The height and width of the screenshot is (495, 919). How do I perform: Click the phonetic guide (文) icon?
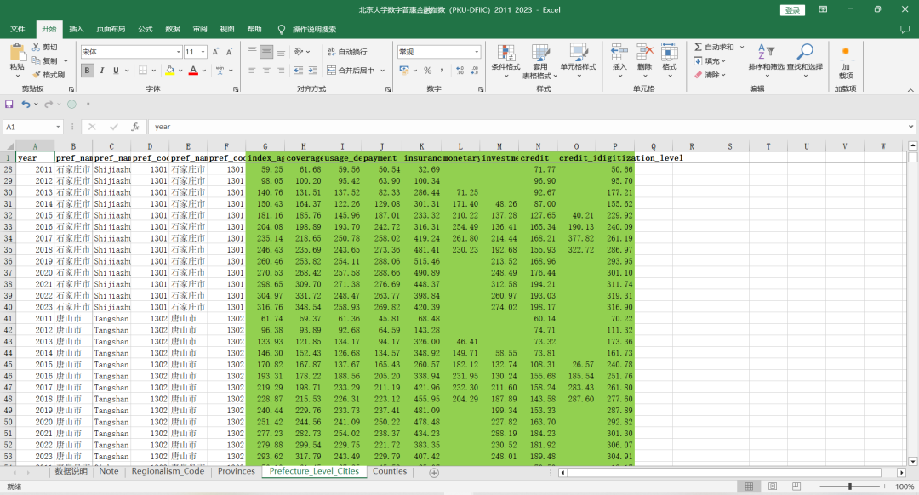[x=220, y=71]
